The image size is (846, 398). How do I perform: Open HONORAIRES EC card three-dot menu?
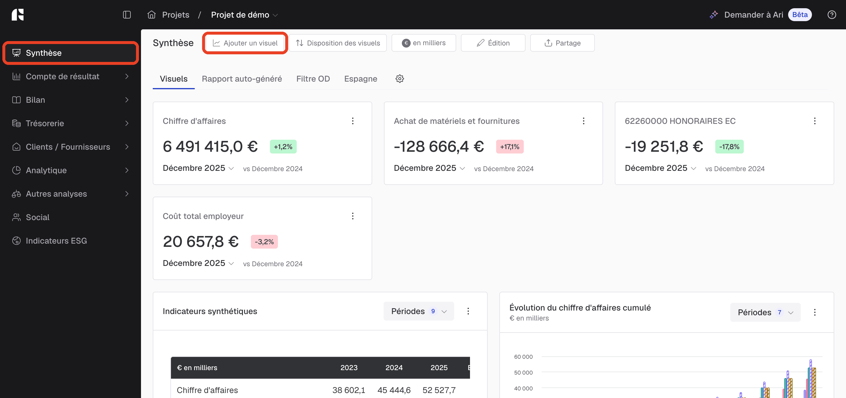point(815,121)
